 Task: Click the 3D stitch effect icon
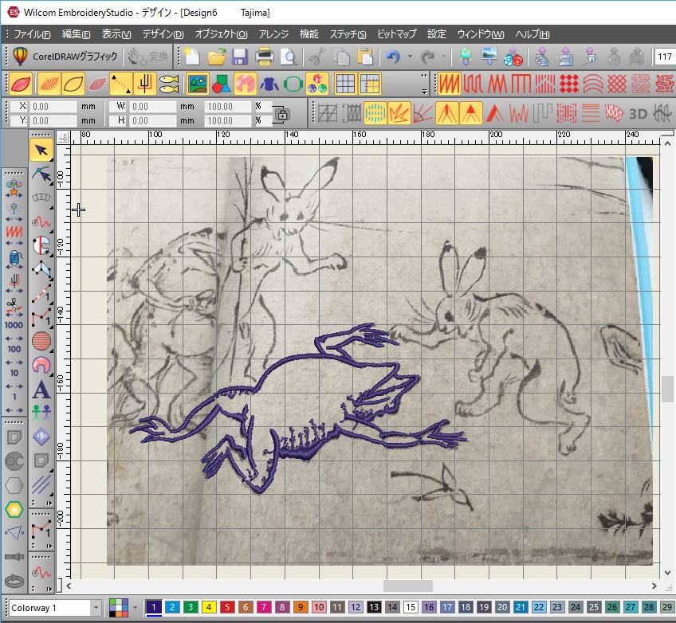click(638, 114)
